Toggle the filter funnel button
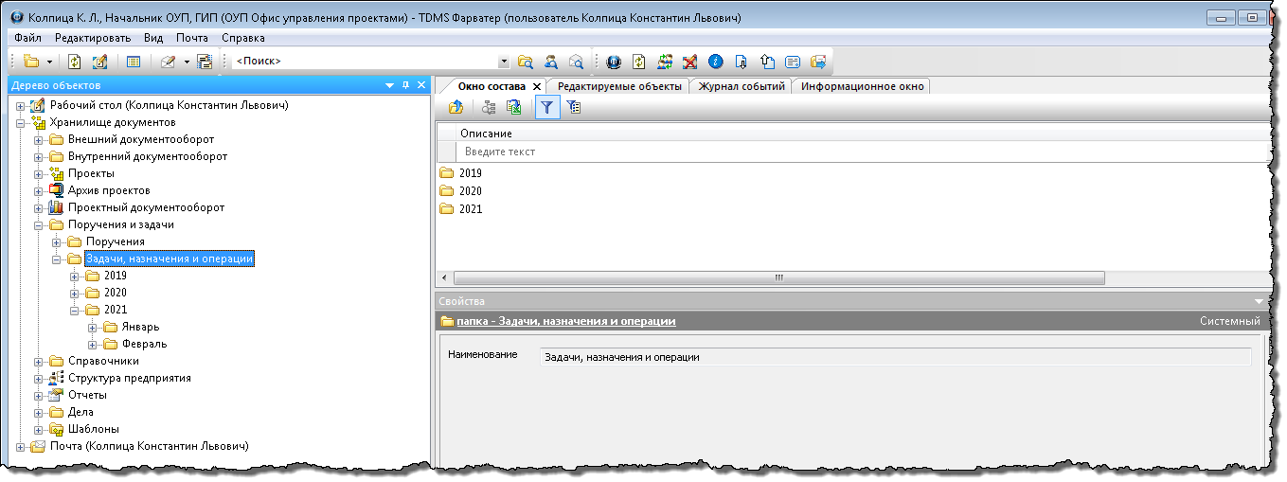This screenshot has width=1287, height=482. point(546,108)
